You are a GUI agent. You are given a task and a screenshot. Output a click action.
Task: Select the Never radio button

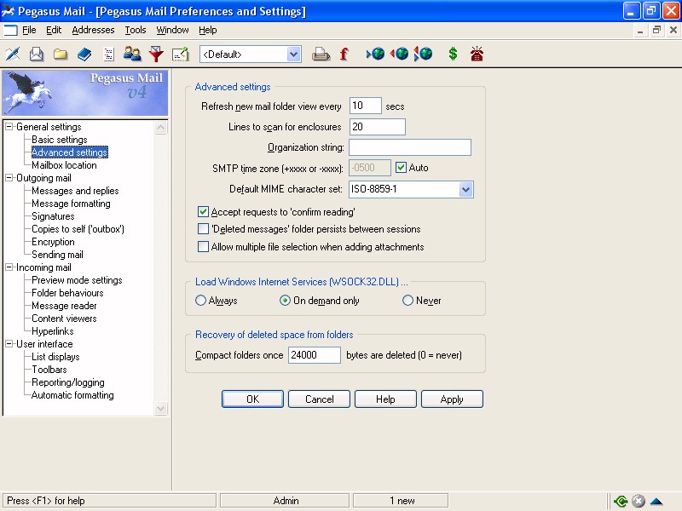pyautogui.click(x=407, y=301)
